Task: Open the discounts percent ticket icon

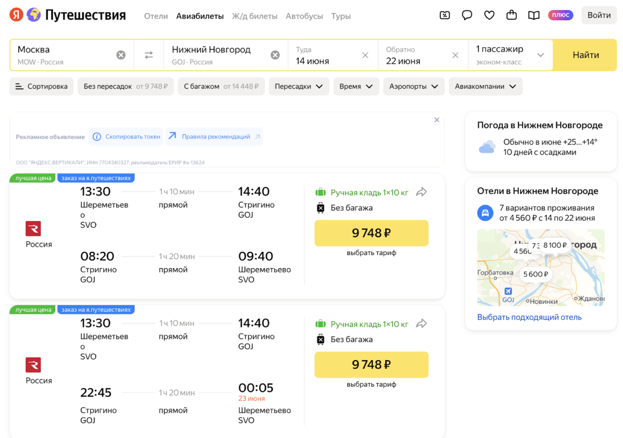Action: 445,15
